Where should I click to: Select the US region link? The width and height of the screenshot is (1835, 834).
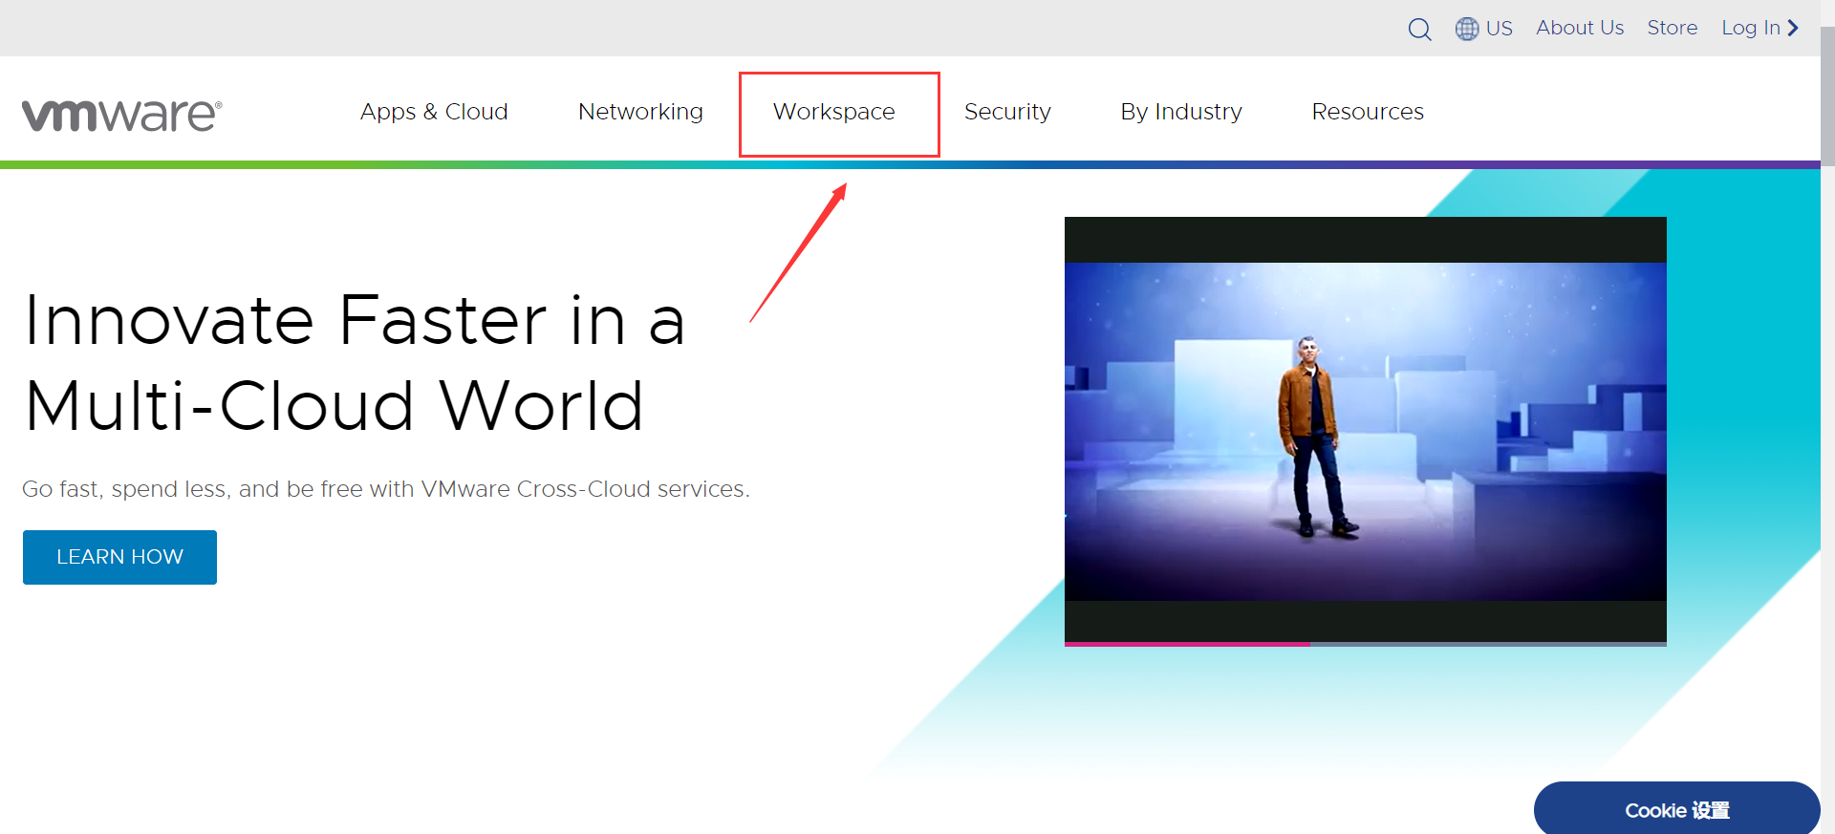pyautogui.click(x=1500, y=28)
